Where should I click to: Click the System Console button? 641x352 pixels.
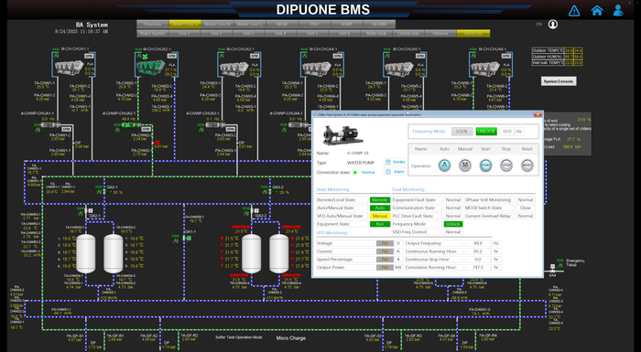558,81
